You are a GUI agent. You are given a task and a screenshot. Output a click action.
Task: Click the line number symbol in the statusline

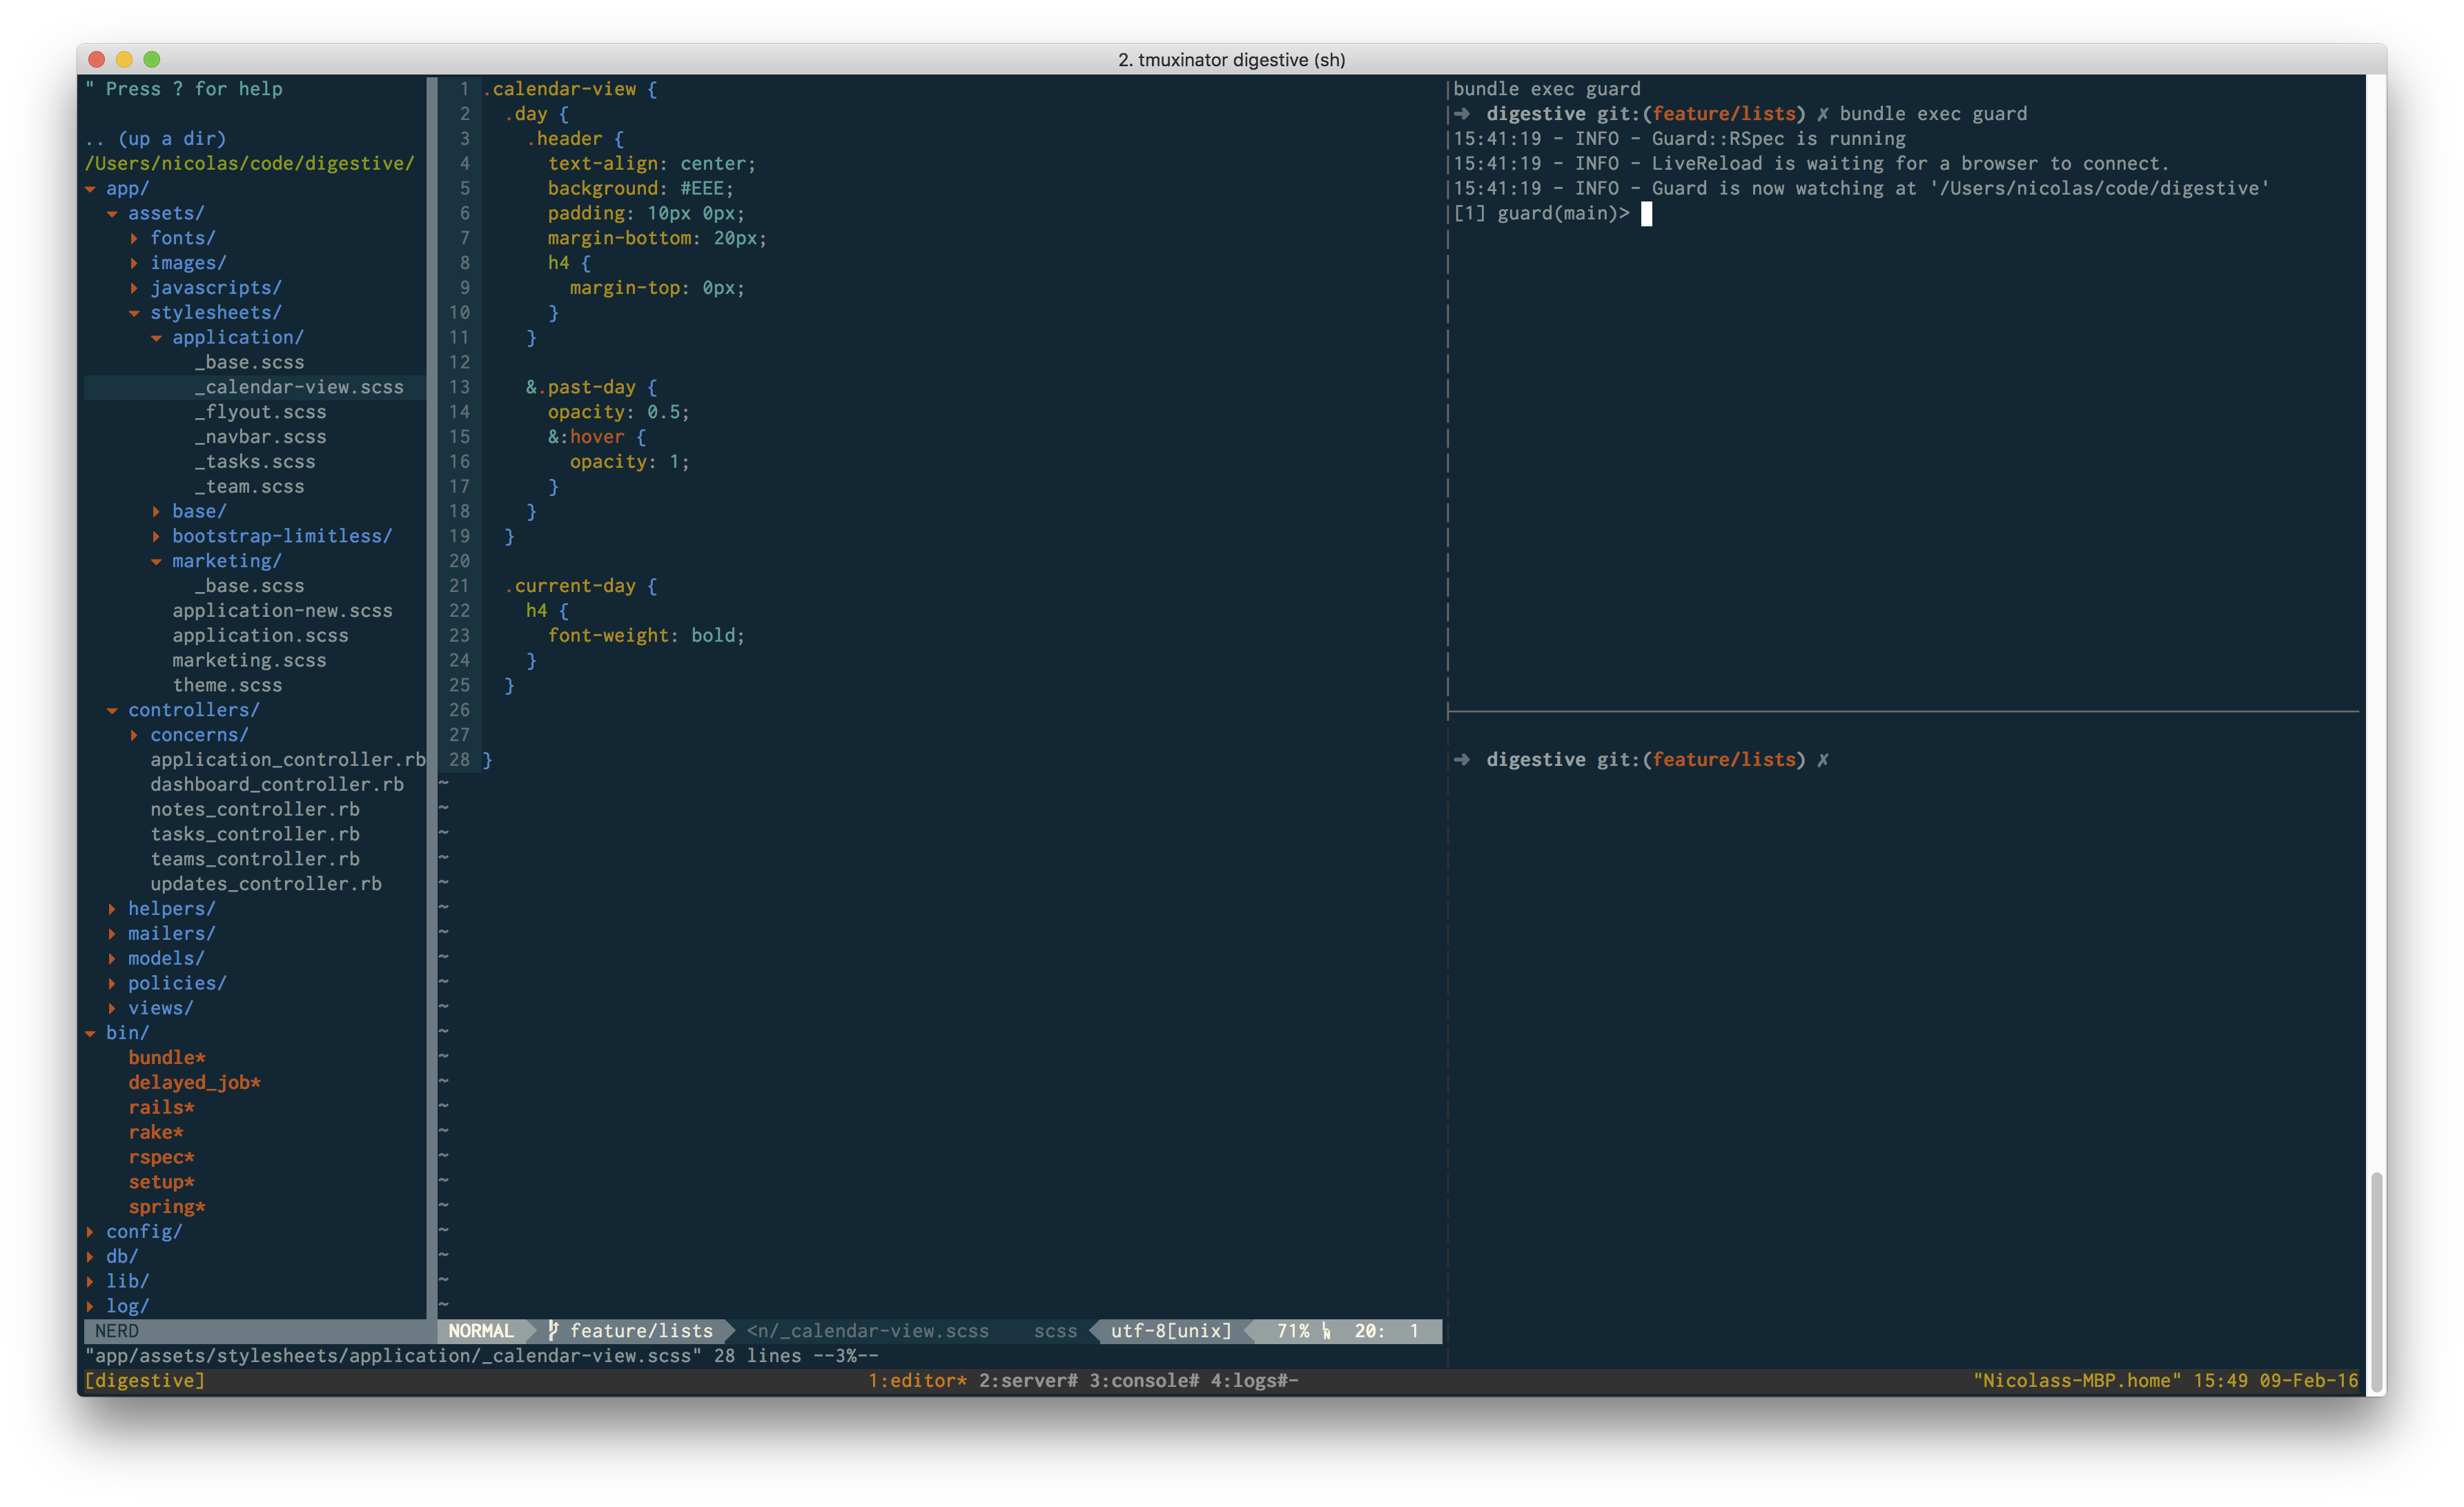[x=1326, y=1331]
